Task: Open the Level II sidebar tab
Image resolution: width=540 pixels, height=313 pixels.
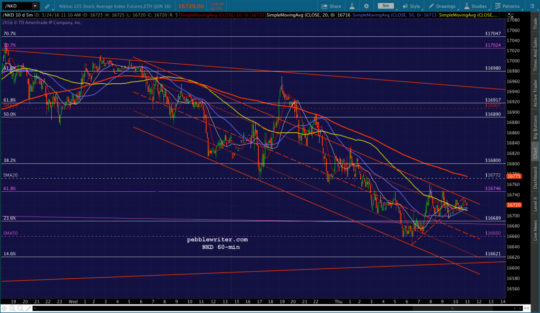Action: click(535, 203)
